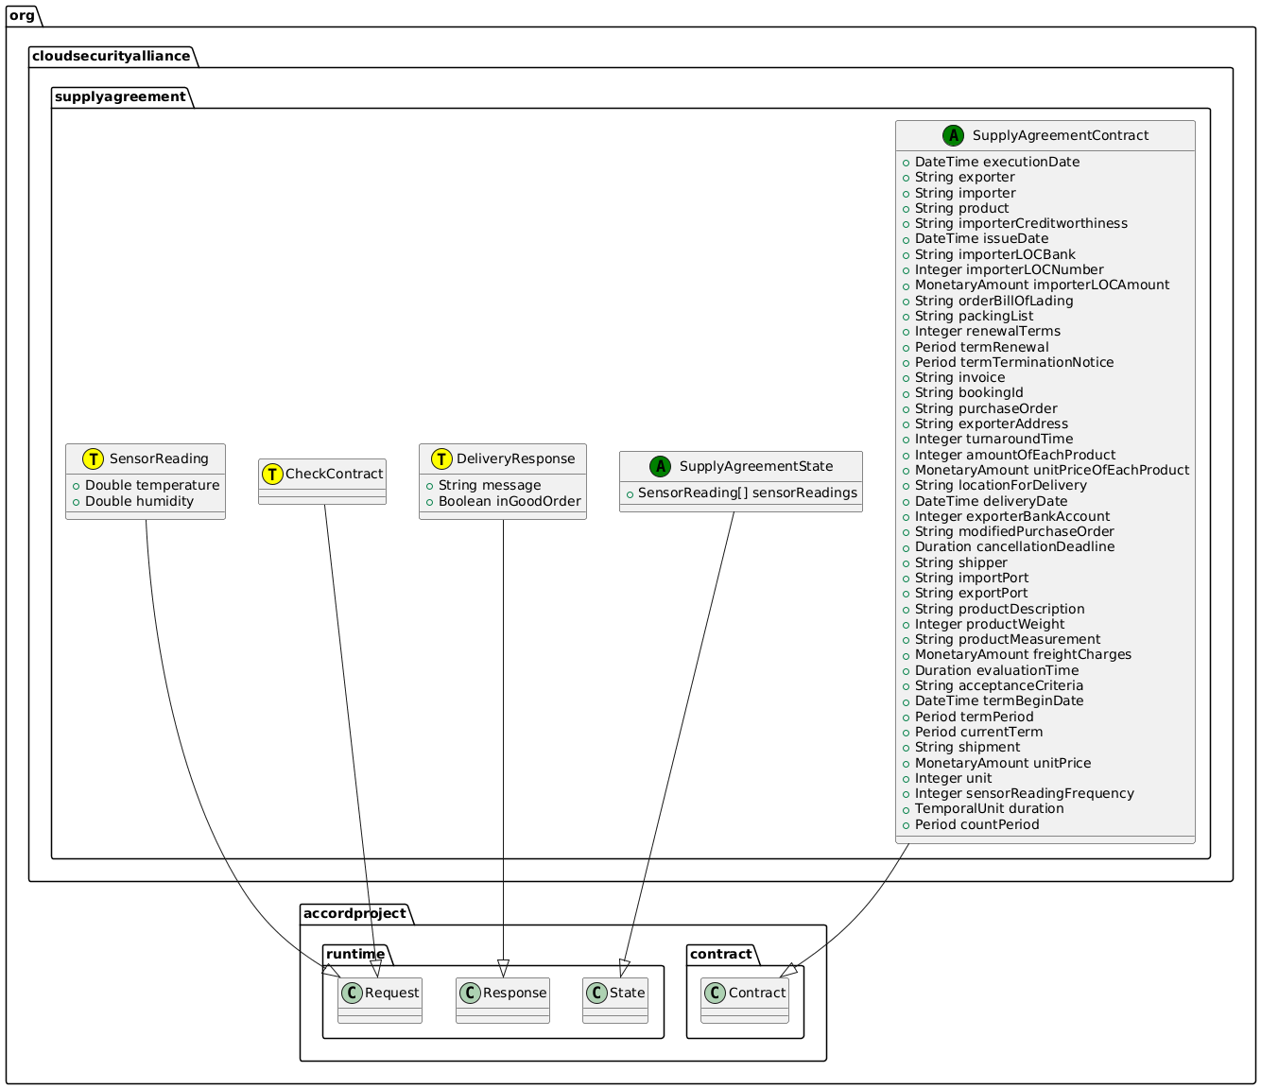Expand the accordproject package tab
Image resolution: width=1261 pixels, height=1089 pixels.
354,913
